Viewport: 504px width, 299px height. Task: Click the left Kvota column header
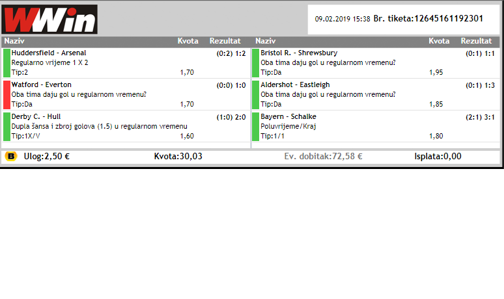pos(188,41)
